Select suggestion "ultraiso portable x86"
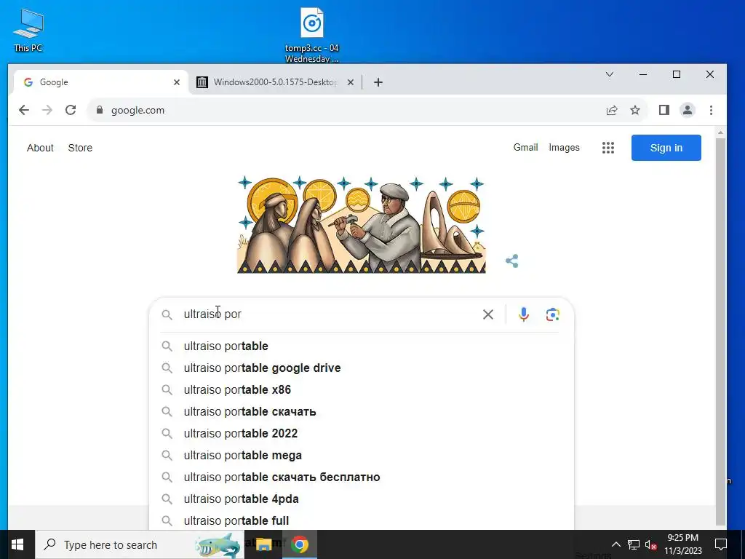The image size is (745, 559). point(361,390)
